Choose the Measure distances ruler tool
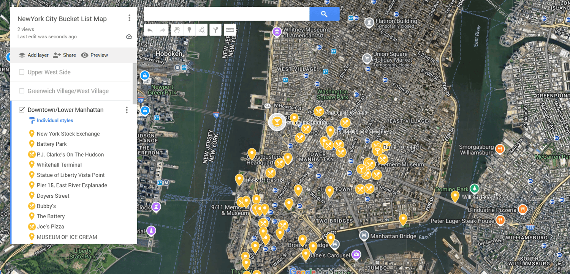Screen dimensions: 570x274 click(230, 30)
